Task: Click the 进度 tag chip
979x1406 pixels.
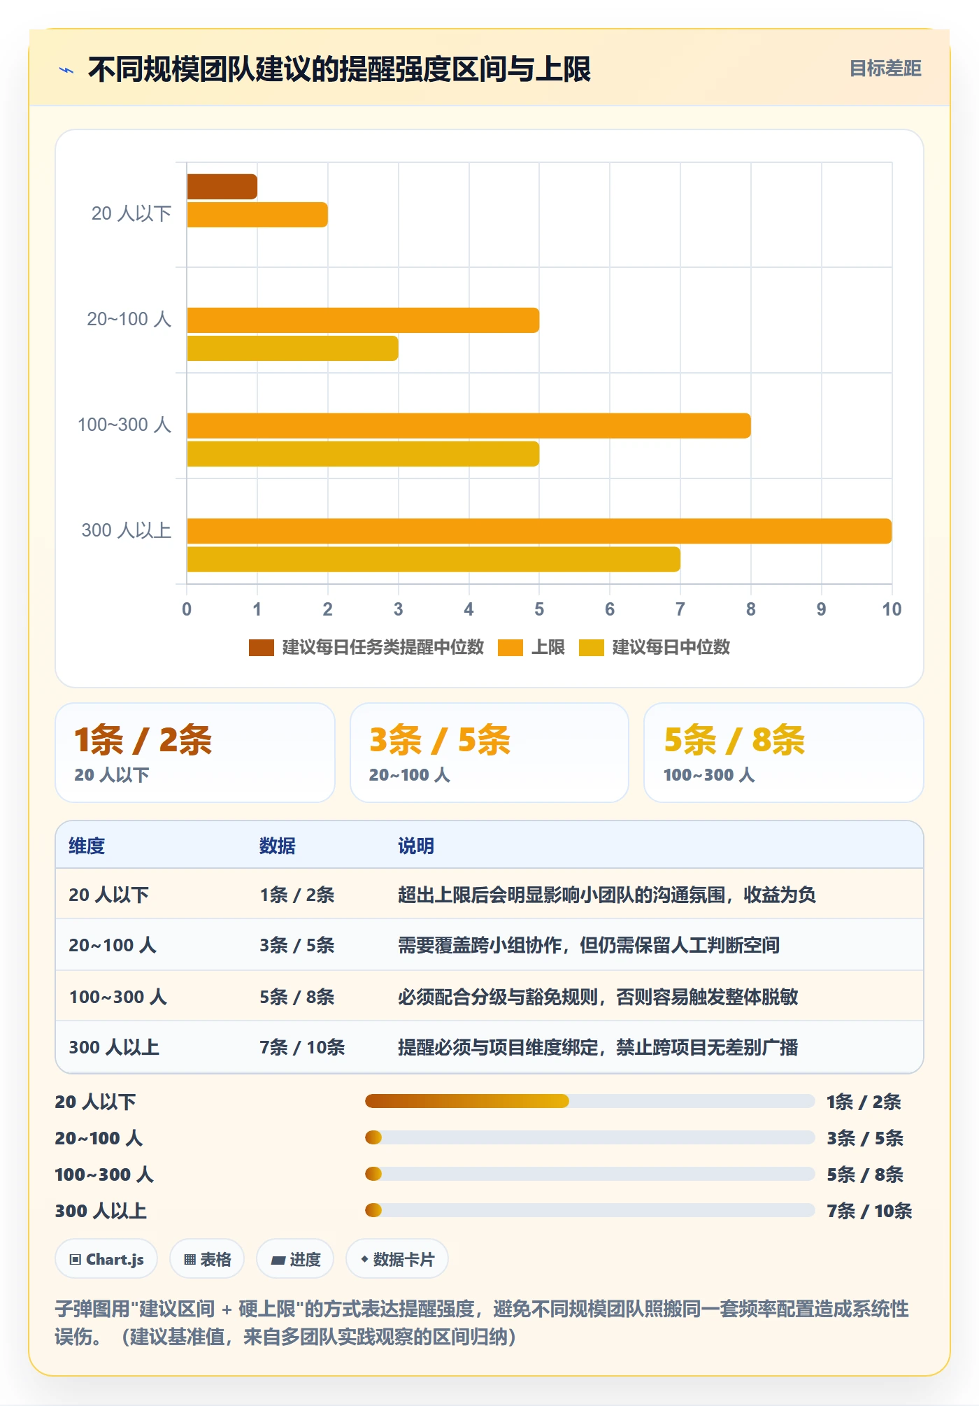Action: click(x=295, y=1259)
